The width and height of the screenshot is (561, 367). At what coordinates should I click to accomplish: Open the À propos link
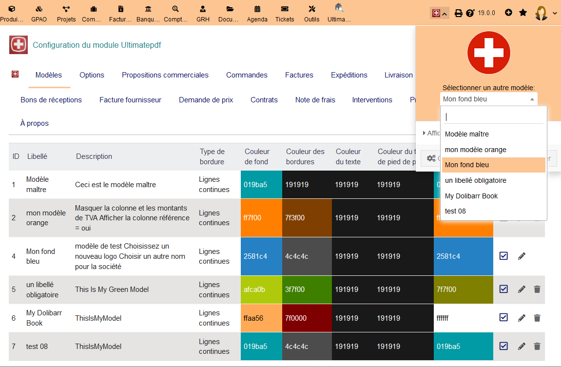[x=35, y=123]
